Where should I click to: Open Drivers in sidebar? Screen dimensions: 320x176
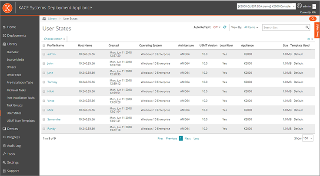[x=11, y=67]
